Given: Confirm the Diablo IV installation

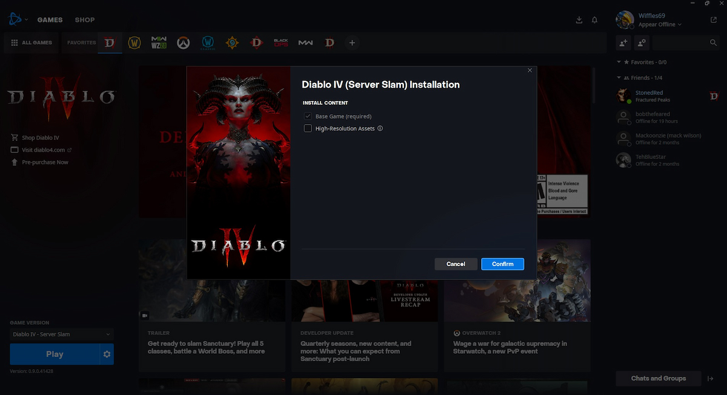Looking at the screenshot, I should tap(502, 264).
